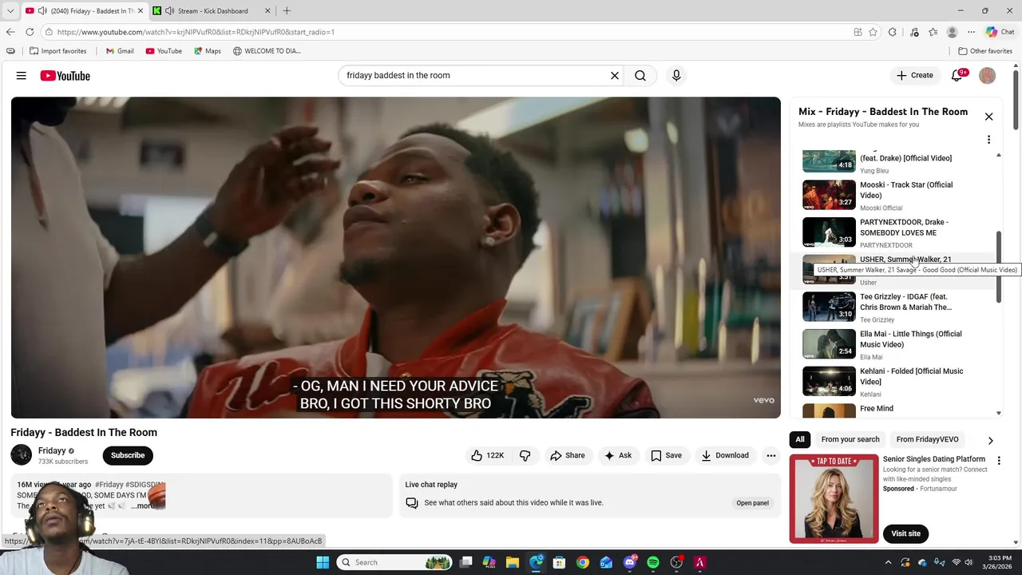1022x575 pixels.
Task: Ask about the video with Ask button
Action: (x=618, y=455)
